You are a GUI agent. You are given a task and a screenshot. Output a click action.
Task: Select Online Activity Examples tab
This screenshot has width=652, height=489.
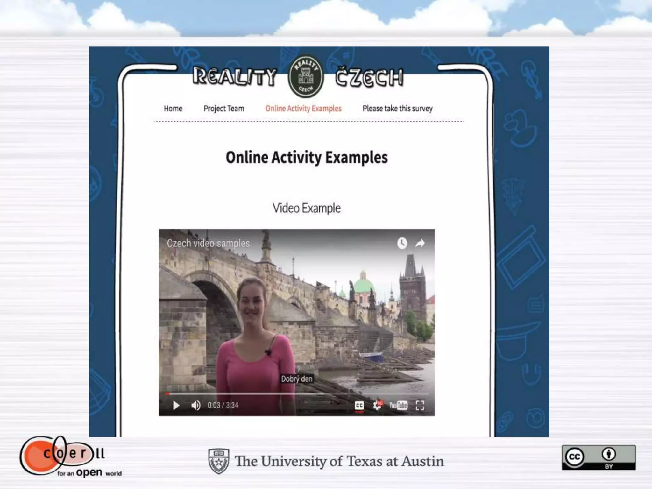click(x=303, y=109)
